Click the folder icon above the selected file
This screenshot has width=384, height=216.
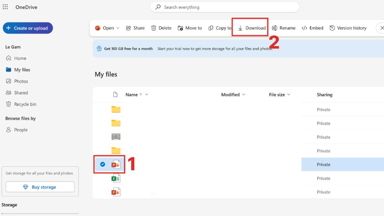tap(116, 150)
